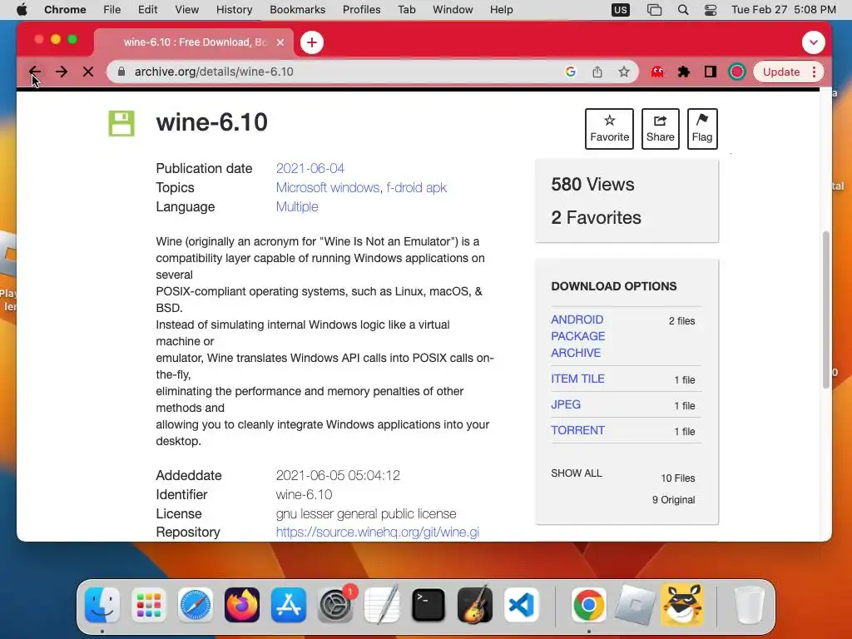Open the View menu in the menu bar
Viewport: 852px width, 639px height.
[x=186, y=10]
